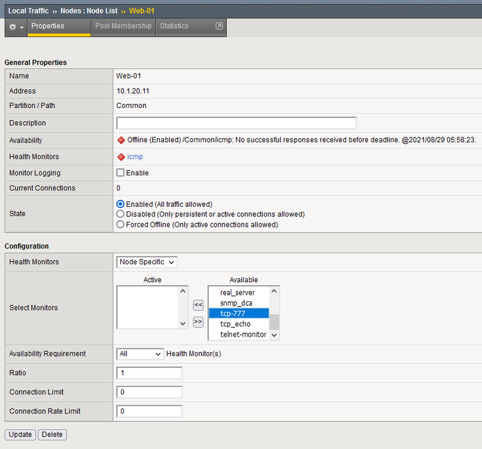Expand the Availability Requirement All dropdown
Screen dimensions: 482x449
141,354
